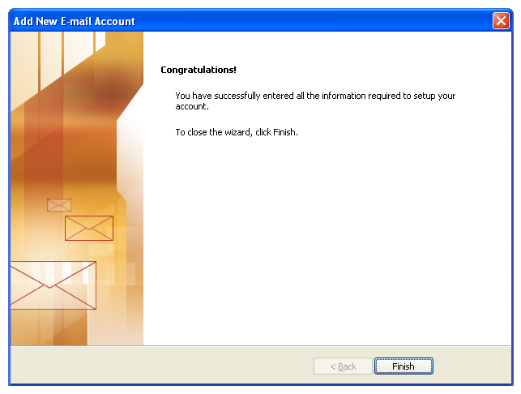Image resolution: width=521 pixels, height=394 pixels.
Task: Click banner area beneath the large envelope
Action: [x=50, y=328]
